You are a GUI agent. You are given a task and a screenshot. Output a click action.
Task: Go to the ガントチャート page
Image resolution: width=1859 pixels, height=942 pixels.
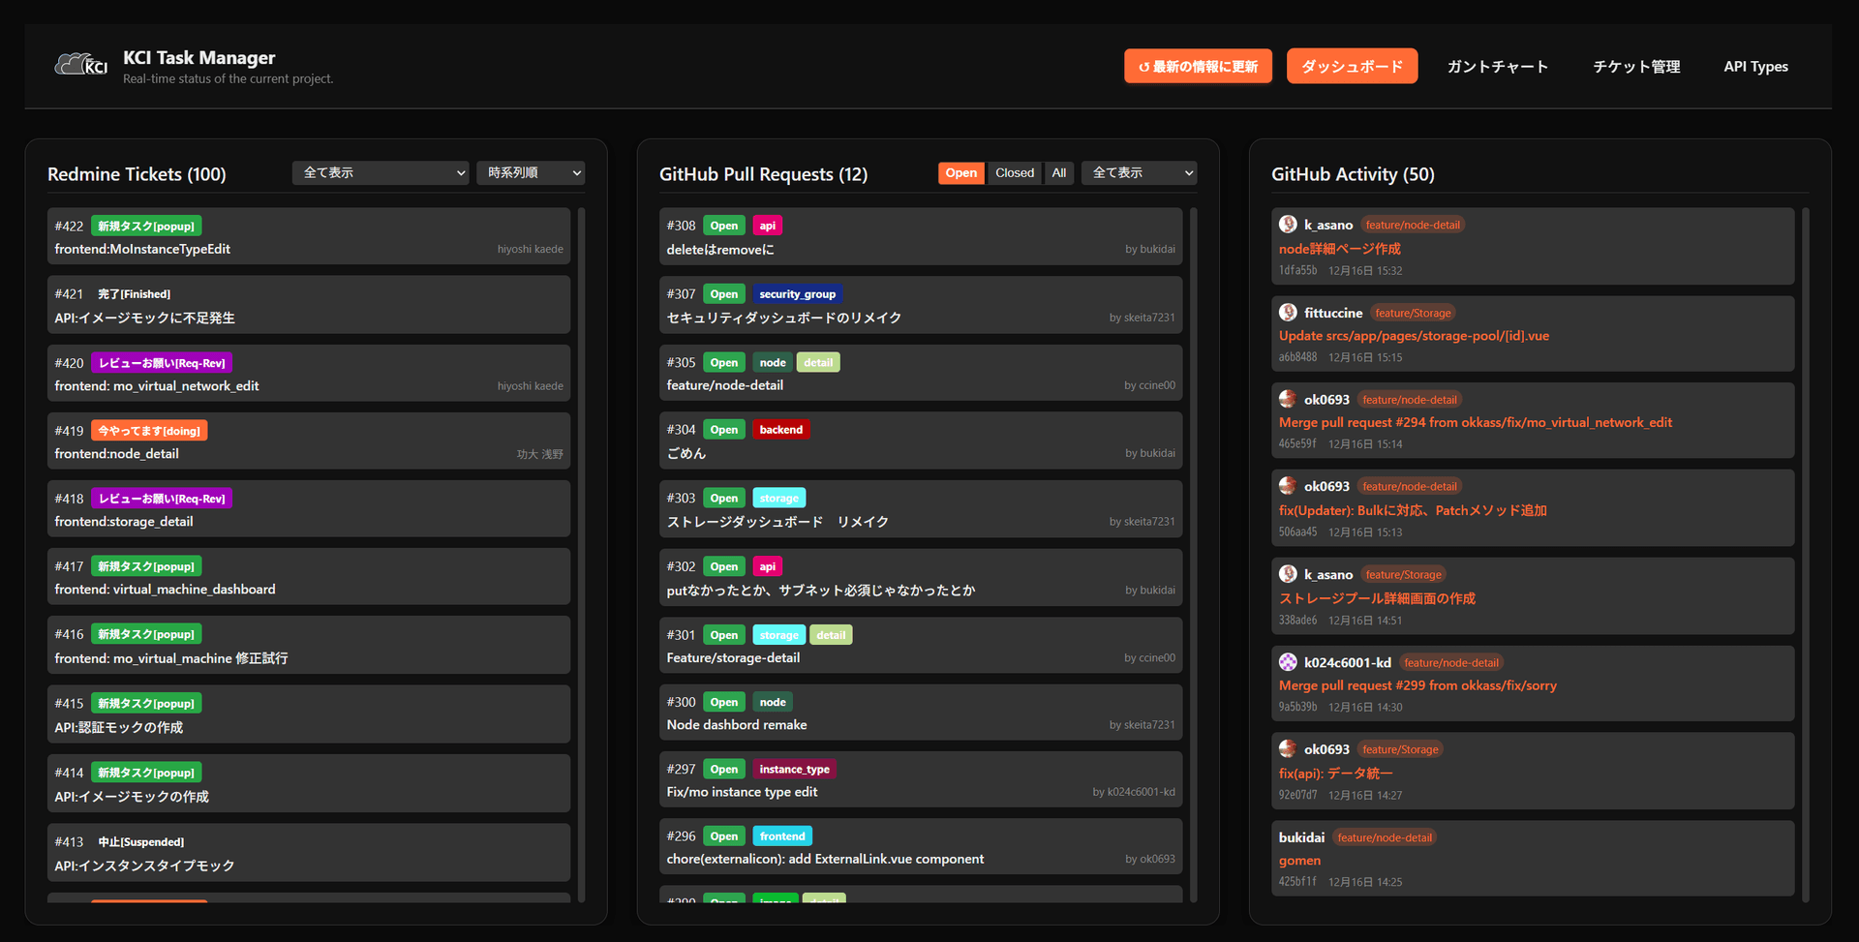coord(1497,67)
